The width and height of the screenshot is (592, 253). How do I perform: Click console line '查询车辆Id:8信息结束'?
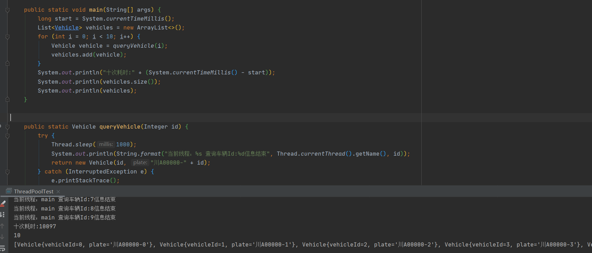[x=87, y=208]
